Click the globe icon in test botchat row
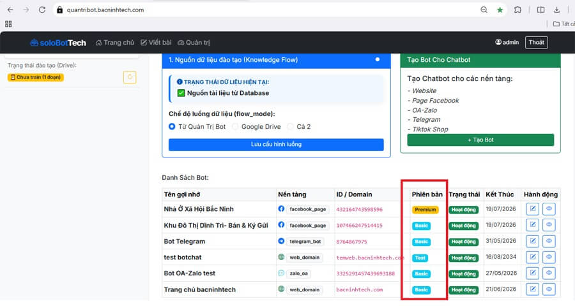The height and width of the screenshot is (306, 575). (281, 257)
